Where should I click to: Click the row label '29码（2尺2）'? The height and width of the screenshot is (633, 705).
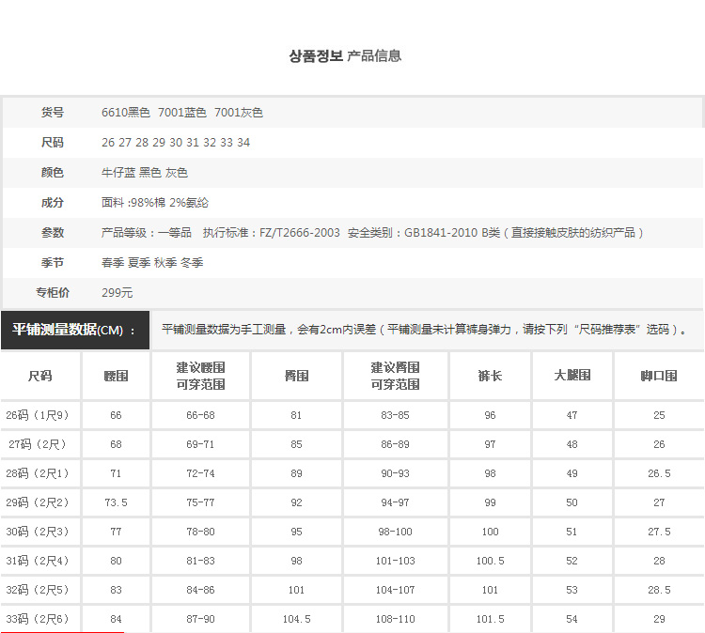click(x=38, y=502)
